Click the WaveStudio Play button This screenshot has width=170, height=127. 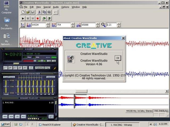[23, 19]
